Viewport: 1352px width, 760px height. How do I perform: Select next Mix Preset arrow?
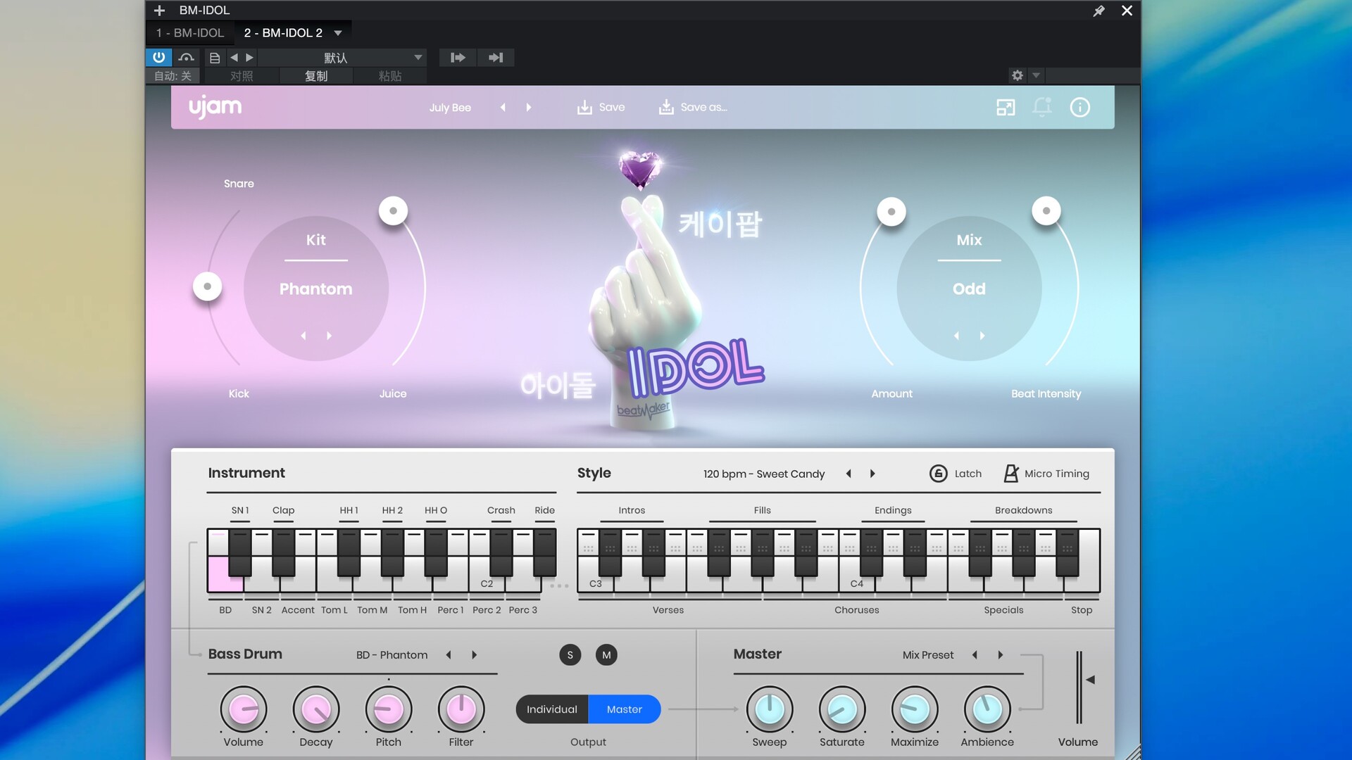pos(1001,655)
